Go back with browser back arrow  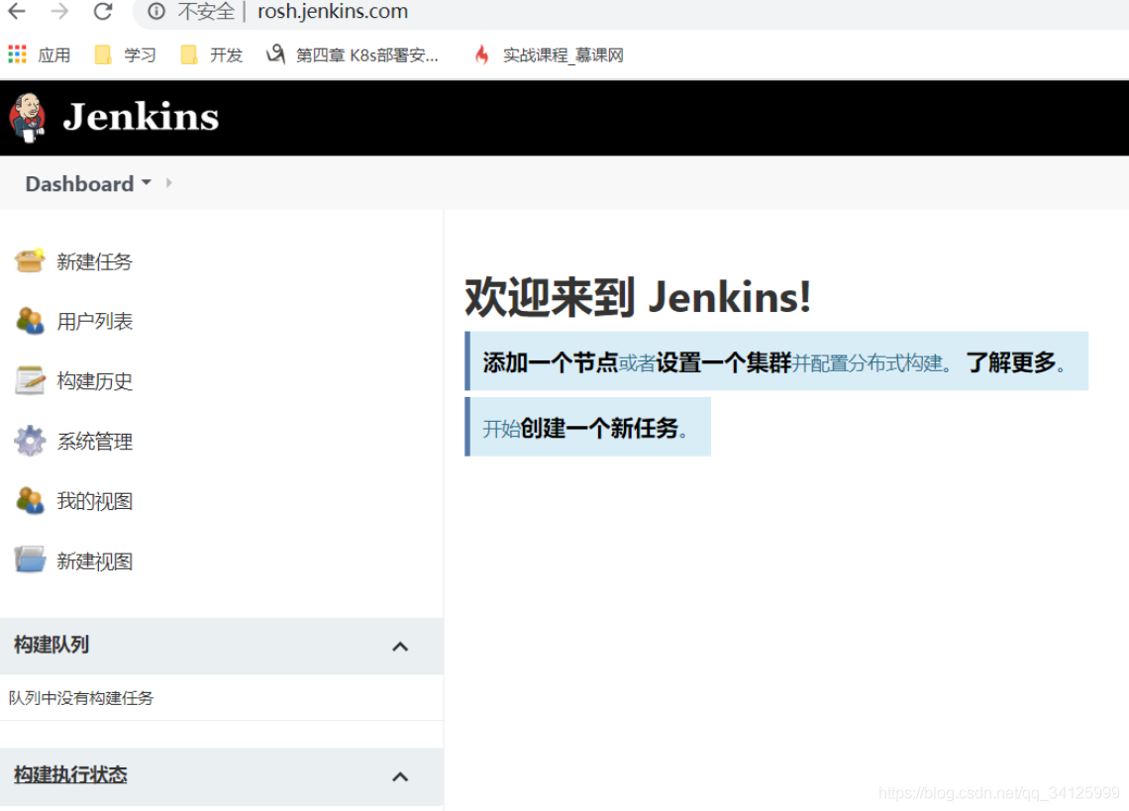click(17, 12)
